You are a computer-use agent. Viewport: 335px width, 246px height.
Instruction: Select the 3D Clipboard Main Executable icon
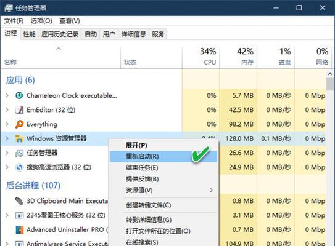click(x=19, y=201)
